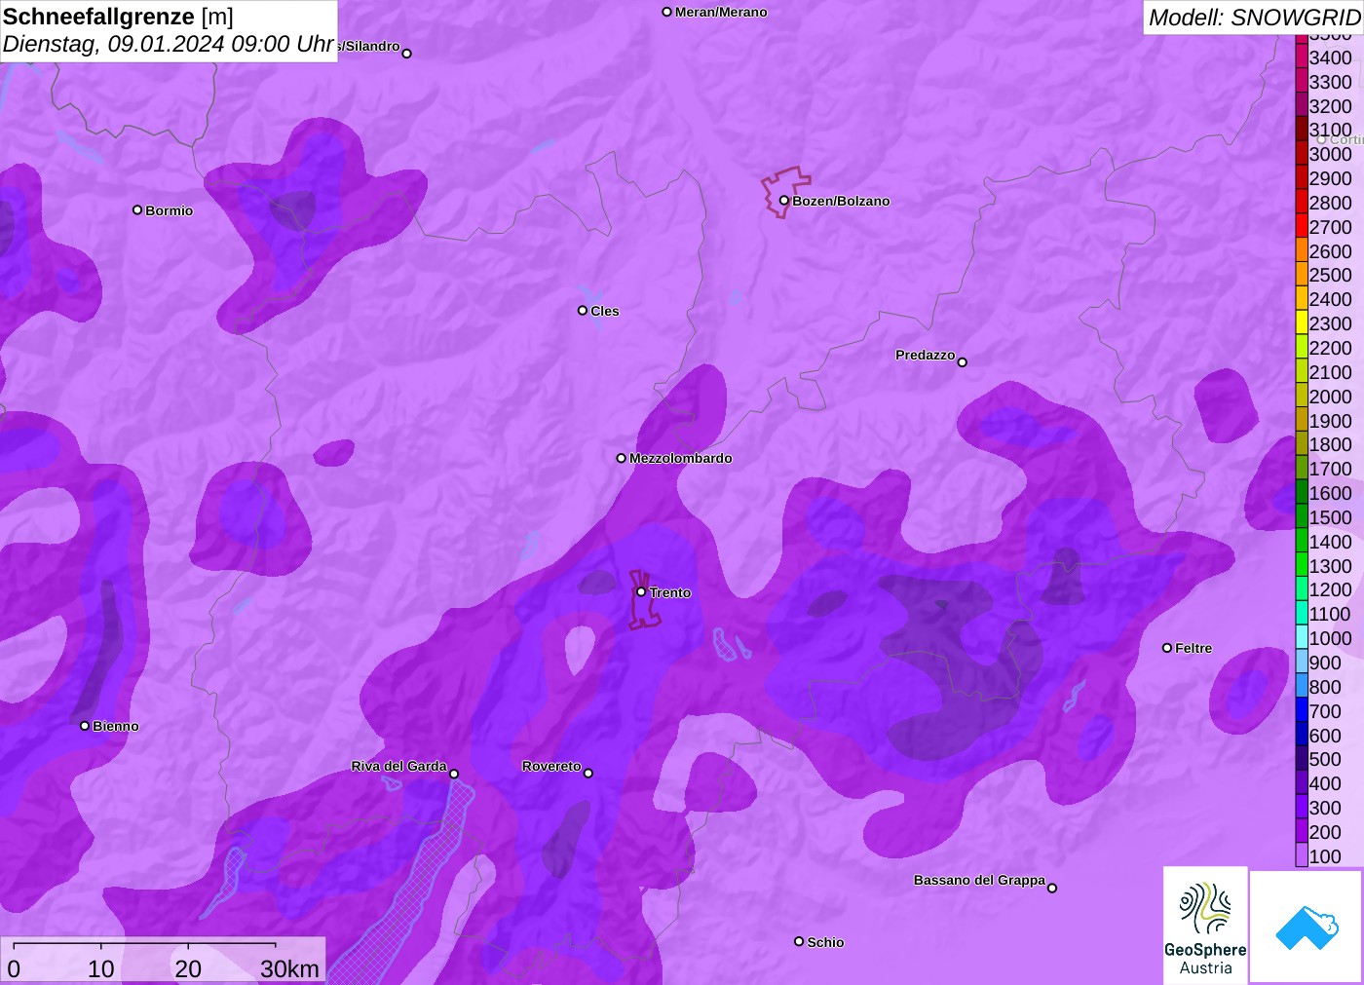Click the '30km' scale bar label

pos(289,968)
